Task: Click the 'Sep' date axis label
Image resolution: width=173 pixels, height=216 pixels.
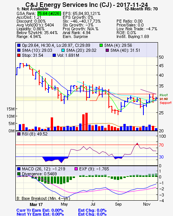Action: tap(118, 204)
